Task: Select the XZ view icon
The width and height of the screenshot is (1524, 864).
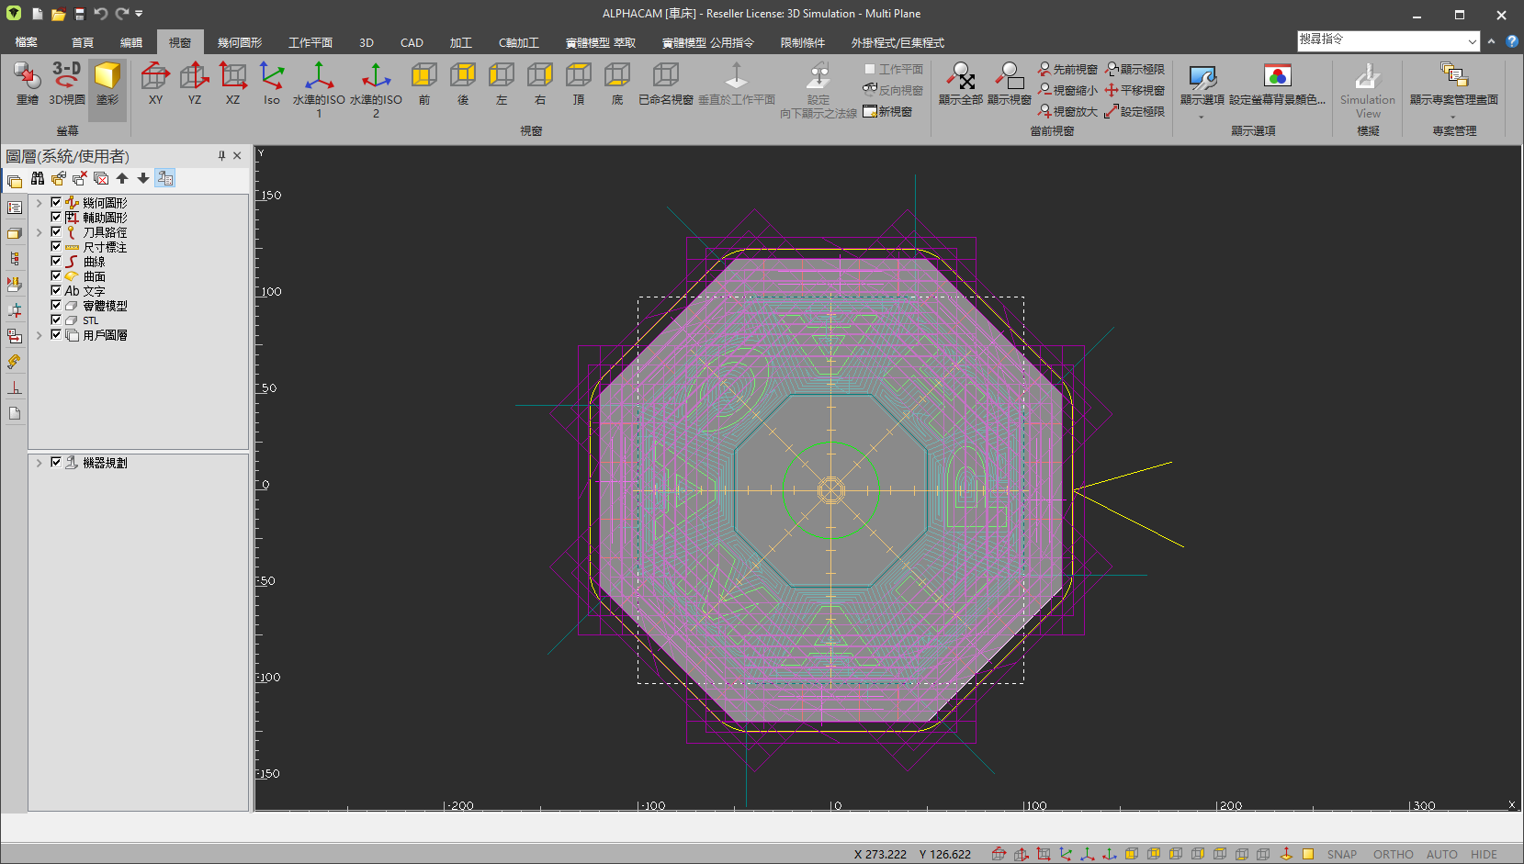Action: tap(232, 84)
